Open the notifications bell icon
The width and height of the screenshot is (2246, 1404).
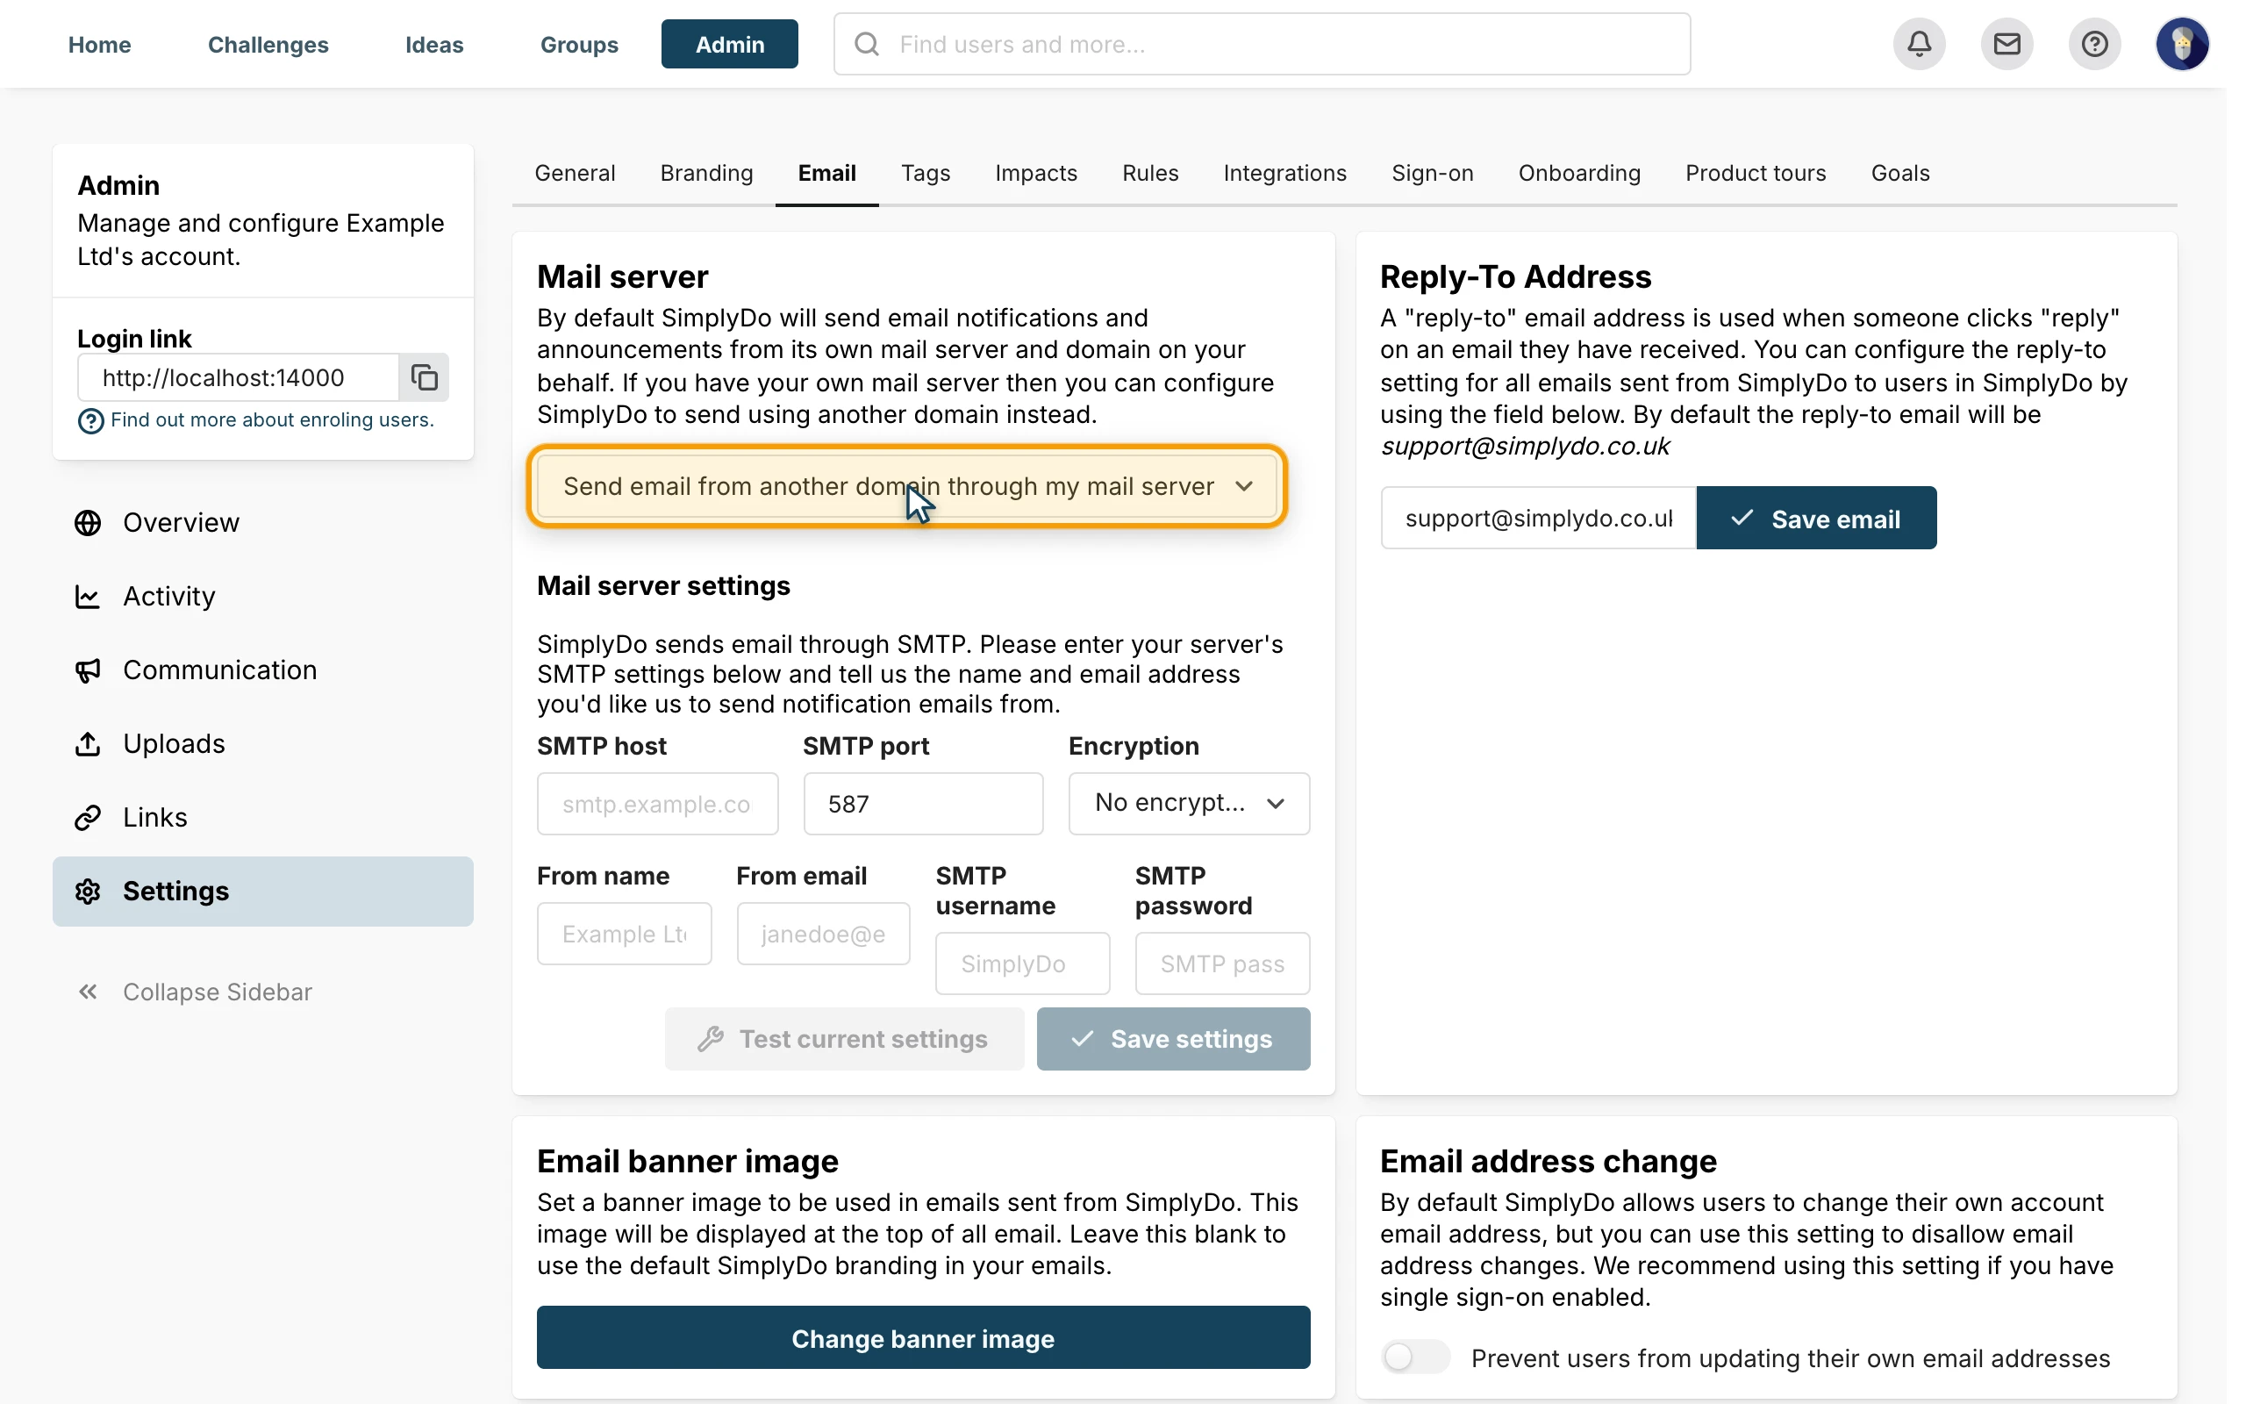[x=1919, y=44]
